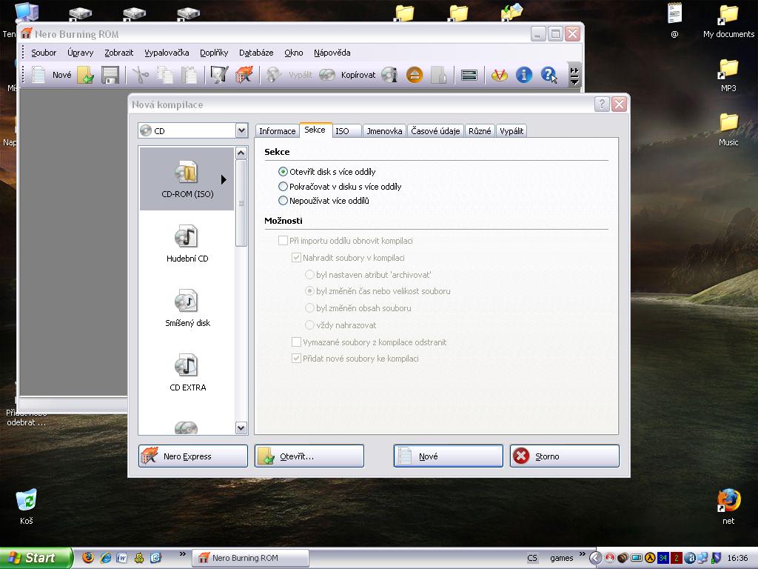Click the Nové (new document) toolbar icon
Image resolution: width=758 pixels, height=569 pixels.
point(38,75)
